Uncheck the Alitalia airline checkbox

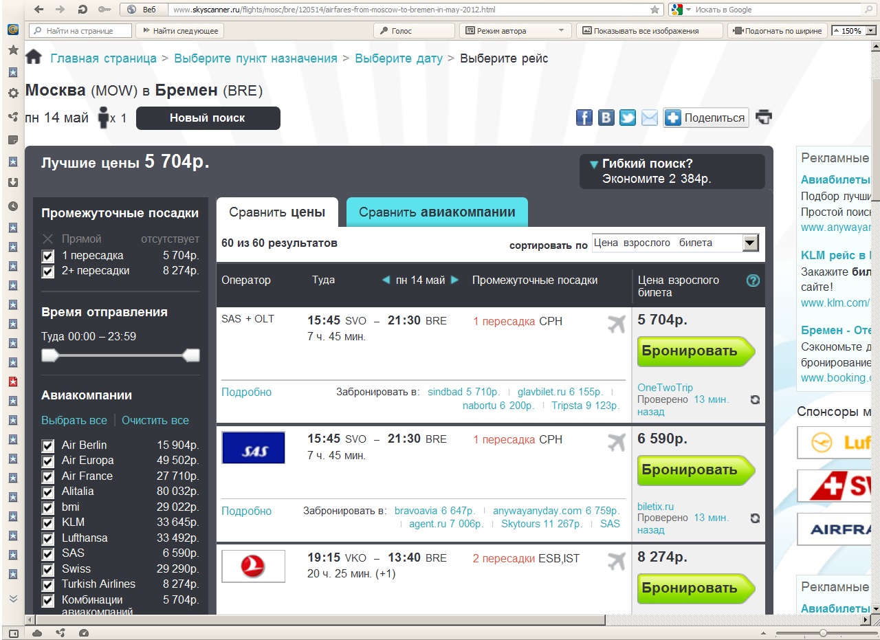tap(47, 492)
